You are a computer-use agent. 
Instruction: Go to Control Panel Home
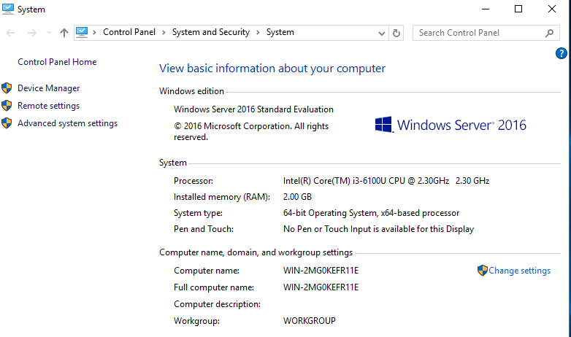tap(57, 62)
